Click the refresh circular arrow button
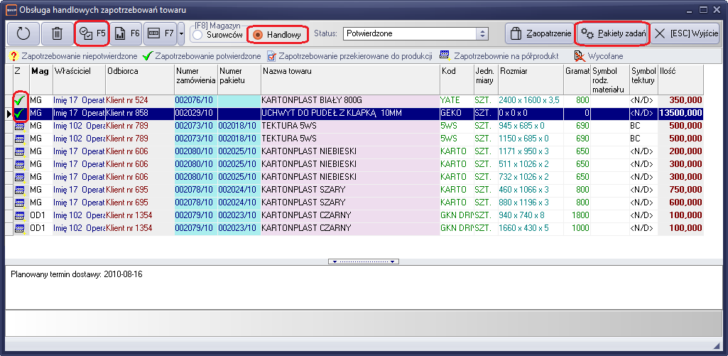The image size is (728, 356). pyautogui.click(x=23, y=33)
